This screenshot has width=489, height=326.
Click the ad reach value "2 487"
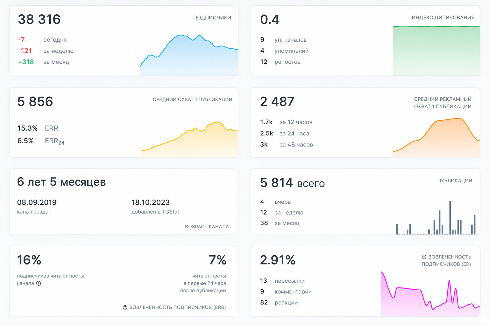coord(277,102)
